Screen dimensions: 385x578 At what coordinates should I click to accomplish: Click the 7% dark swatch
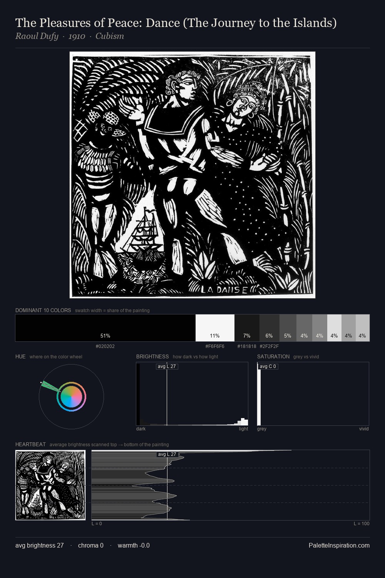coord(247,328)
